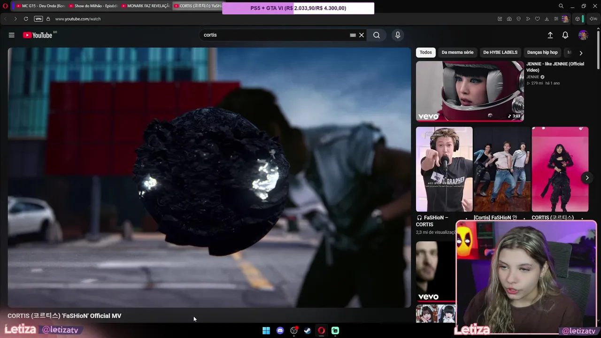Reload the YouTube page

click(x=26, y=19)
